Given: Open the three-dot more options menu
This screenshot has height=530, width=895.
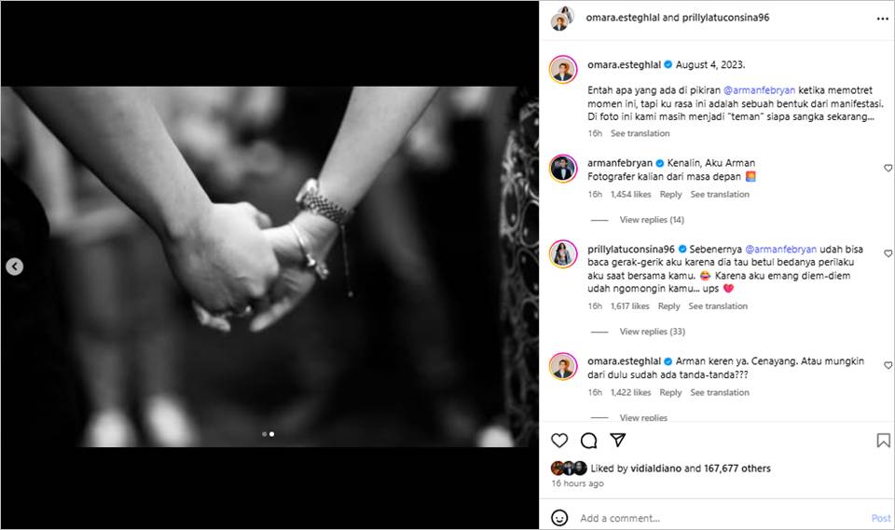Looking at the screenshot, I should coord(883,19).
